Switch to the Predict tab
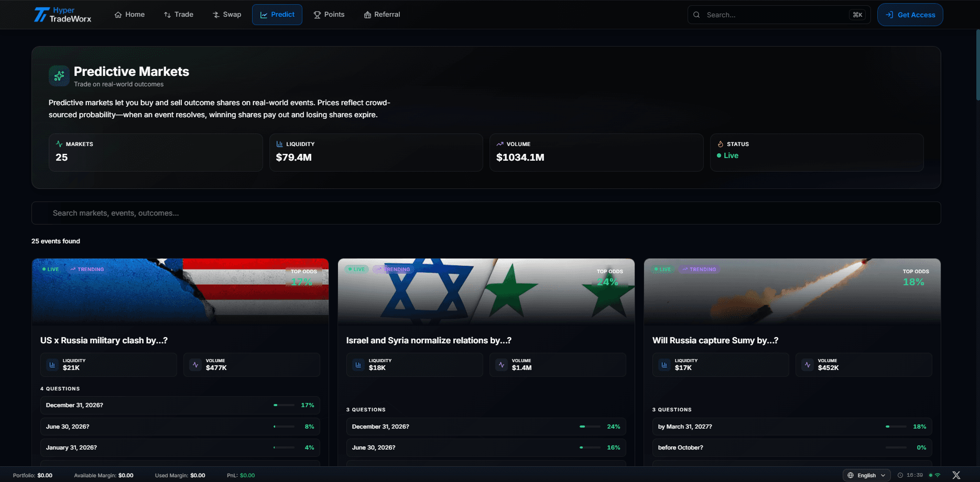Viewport: 980px width, 482px height. [277, 14]
